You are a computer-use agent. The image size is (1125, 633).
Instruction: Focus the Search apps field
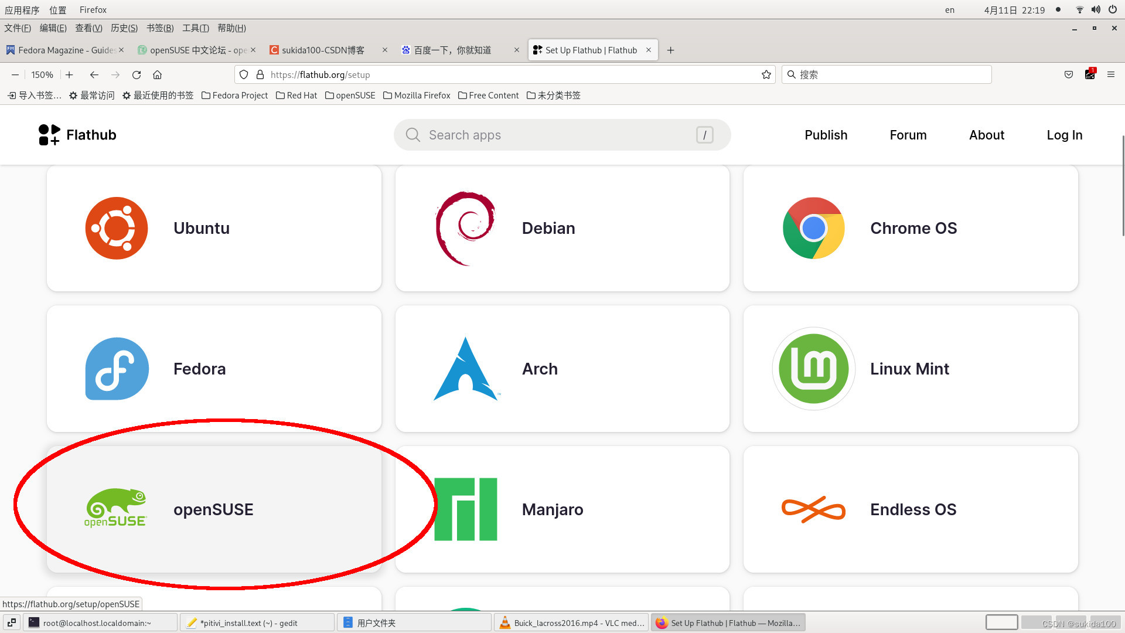coord(562,135)
